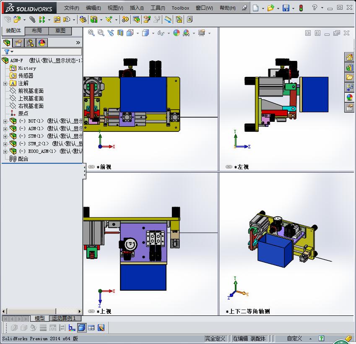Viewport: 356px width, 344px height.
Task: Switch to the 草图 sketch tab
Action: pos(60,31)
